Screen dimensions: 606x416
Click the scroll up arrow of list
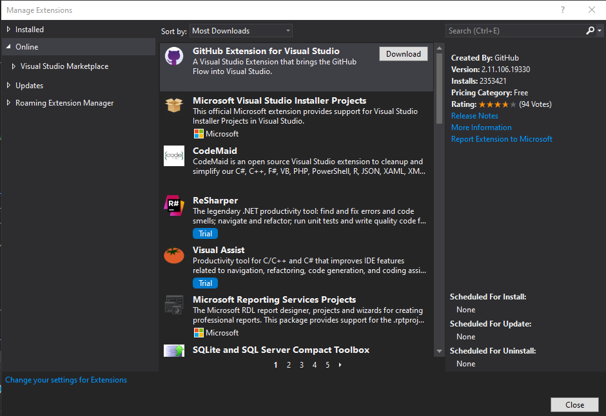click(x=439, y=48)
